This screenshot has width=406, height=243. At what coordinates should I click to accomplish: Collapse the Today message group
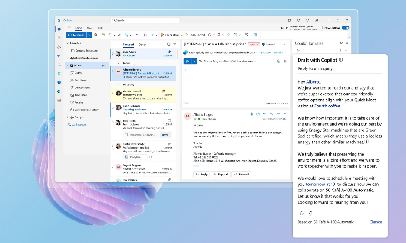tap(119, 63)
